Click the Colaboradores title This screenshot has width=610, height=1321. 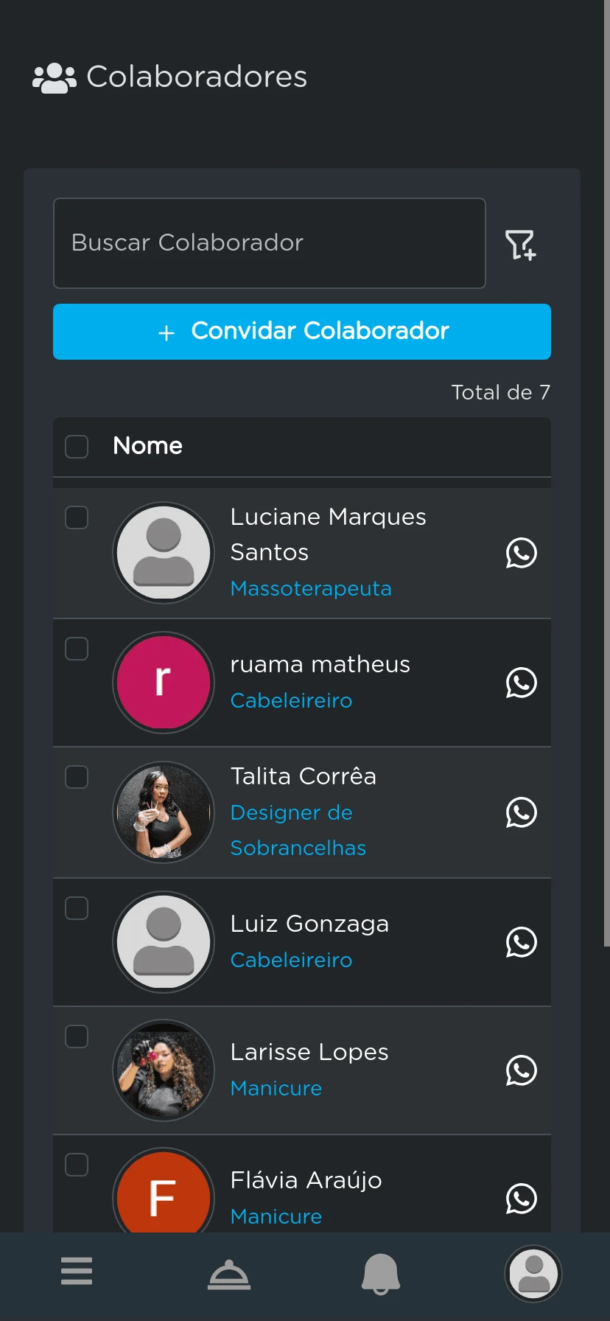196,76
